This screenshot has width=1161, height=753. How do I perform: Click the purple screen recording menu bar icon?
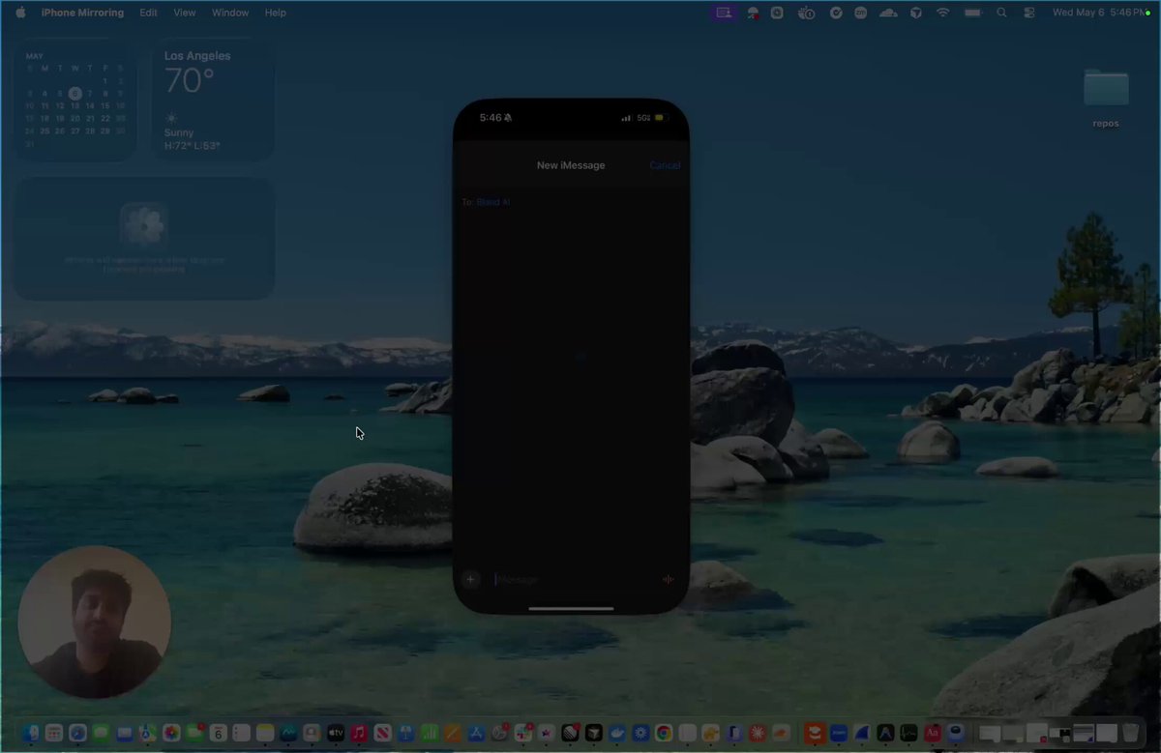pyautogui.click(x=724, y=13)
